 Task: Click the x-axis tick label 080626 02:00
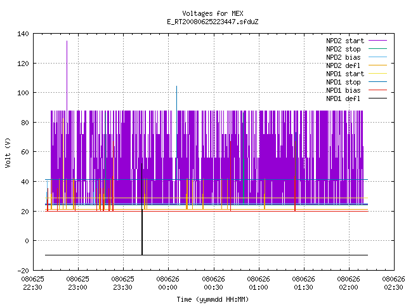pyautogui.click(x=348, y=283)
